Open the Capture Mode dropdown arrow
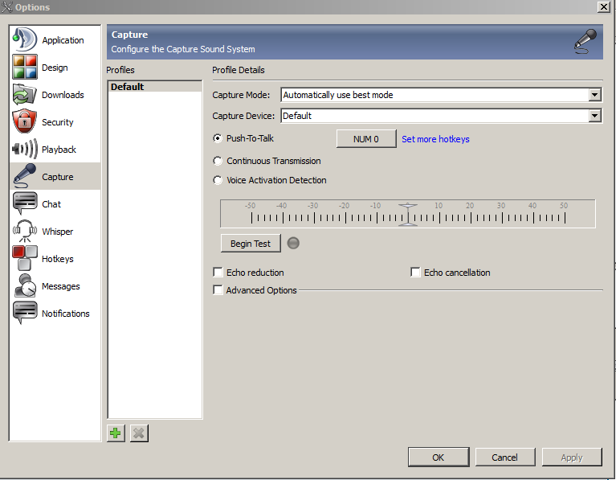 pyautogui.click(x=595, y=95)
